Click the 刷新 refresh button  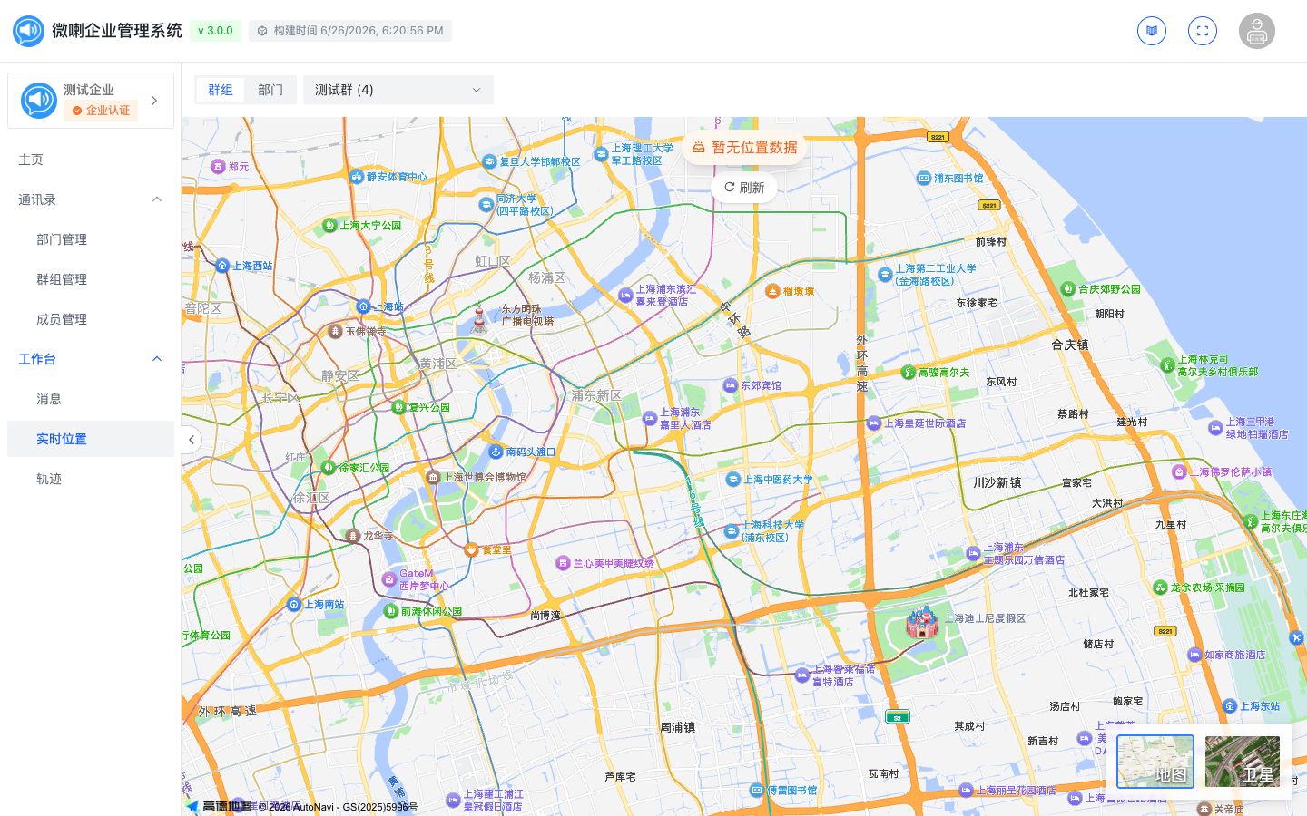point(744,188)
